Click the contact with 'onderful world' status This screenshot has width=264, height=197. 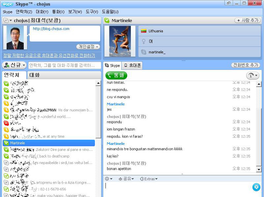49,117
